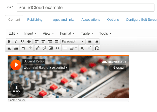Open the Joomla! Radio artist link
The image size is (157, 112).
(x=34, y=61)
